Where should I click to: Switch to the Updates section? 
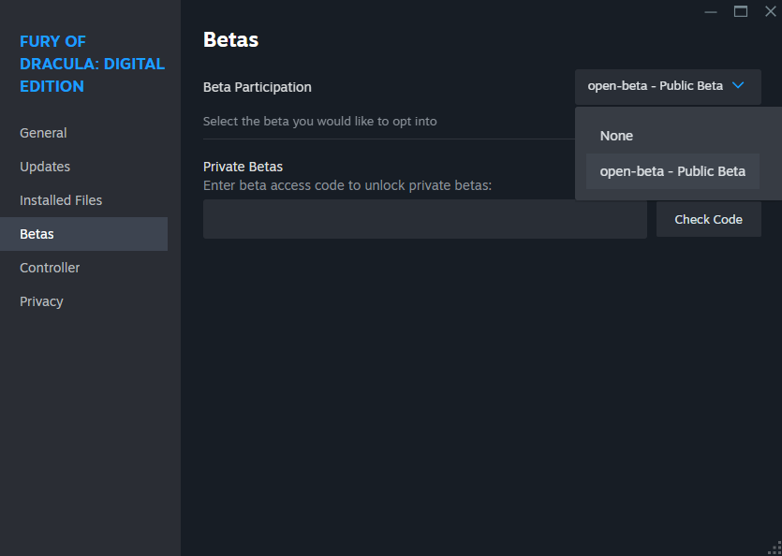point(45,167)
